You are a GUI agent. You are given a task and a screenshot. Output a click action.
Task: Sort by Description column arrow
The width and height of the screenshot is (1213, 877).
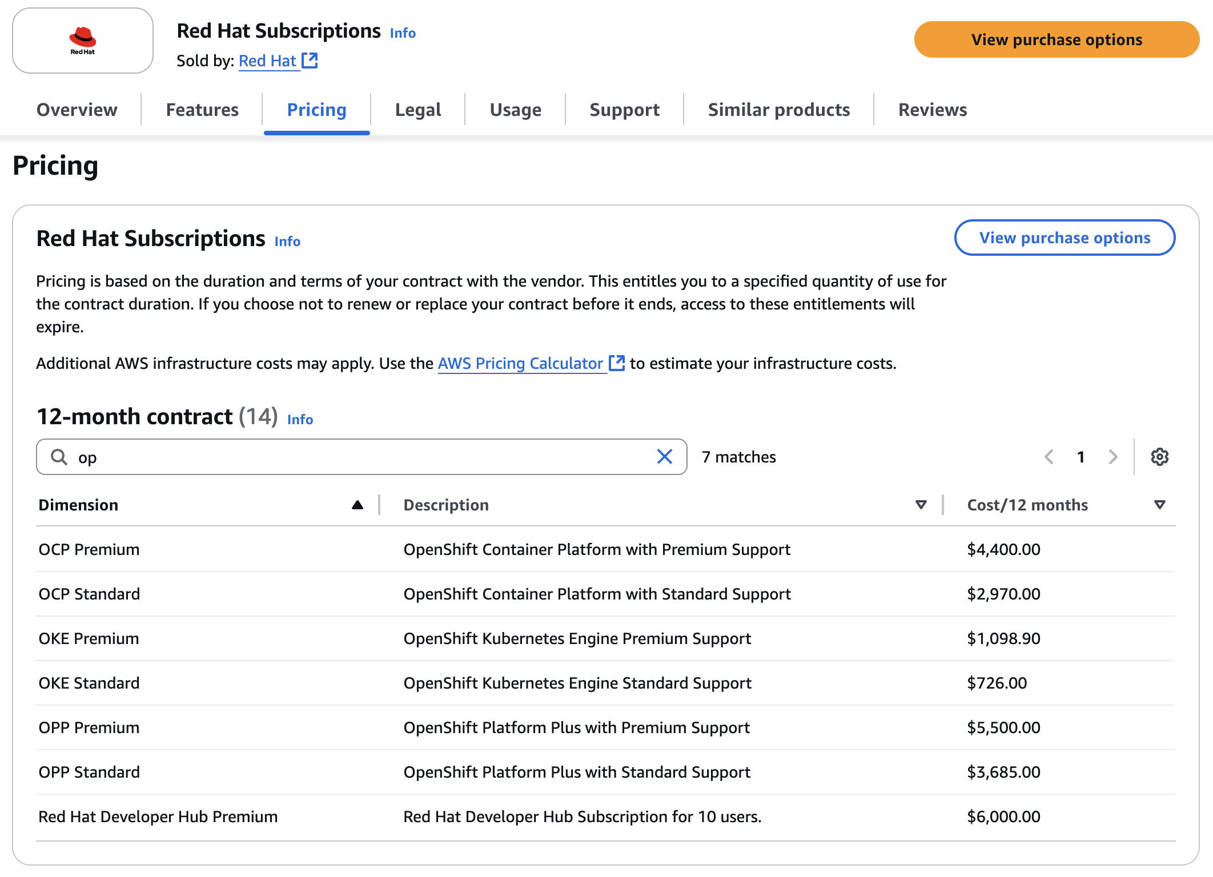[921, 505]
